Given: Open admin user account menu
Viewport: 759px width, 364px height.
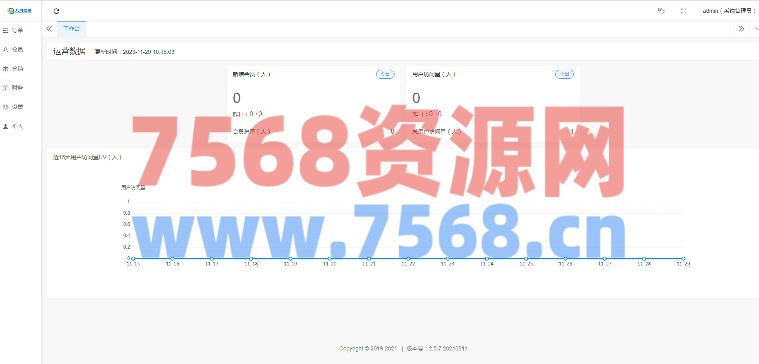Looking at the screenshot, I should coord(729,11).
